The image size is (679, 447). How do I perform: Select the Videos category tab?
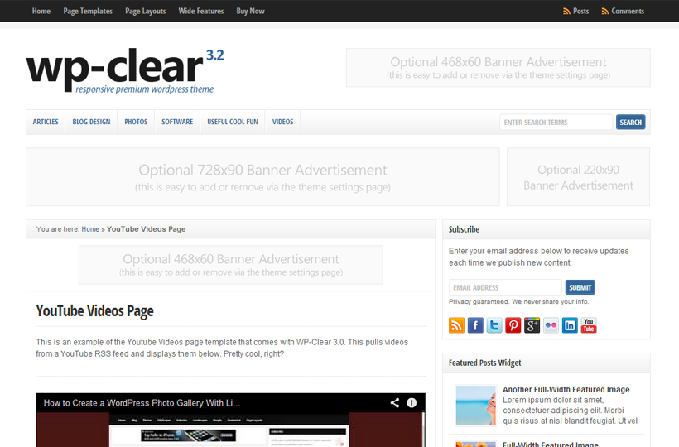pyautogui.click(x=282, y=122)
